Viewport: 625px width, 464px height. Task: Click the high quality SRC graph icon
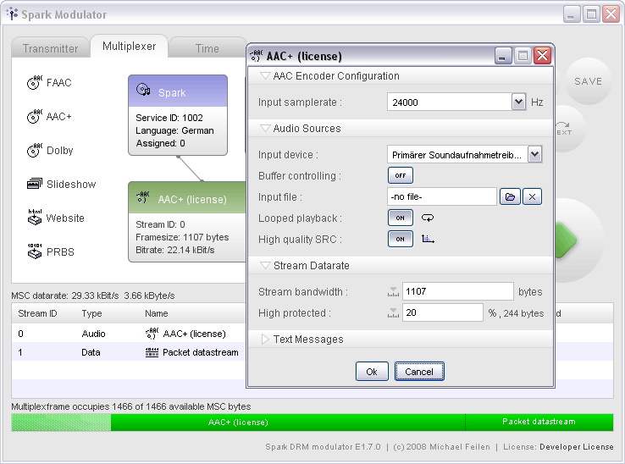pyautogui.click(x=428, y=239)
